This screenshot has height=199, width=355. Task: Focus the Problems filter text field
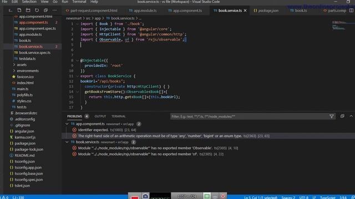coord(249,117)
